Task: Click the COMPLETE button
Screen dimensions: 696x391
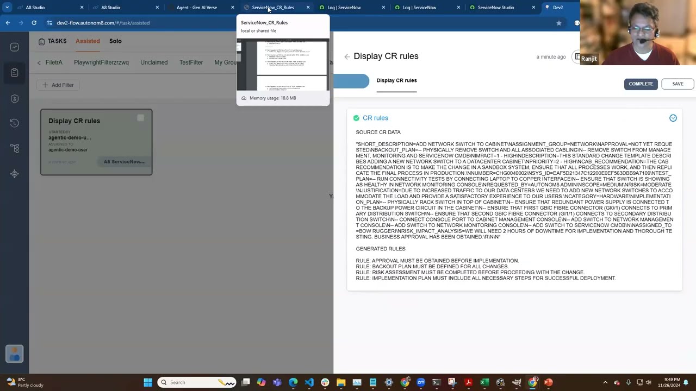Action: (641, 84)
